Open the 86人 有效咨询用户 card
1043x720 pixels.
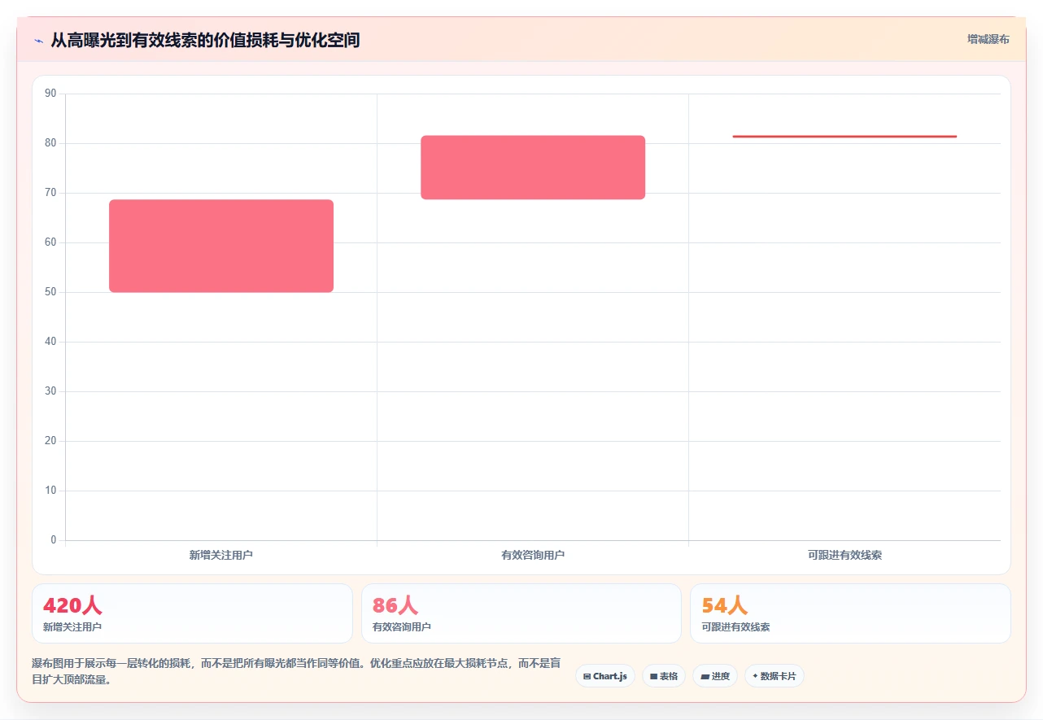(521, 613)
